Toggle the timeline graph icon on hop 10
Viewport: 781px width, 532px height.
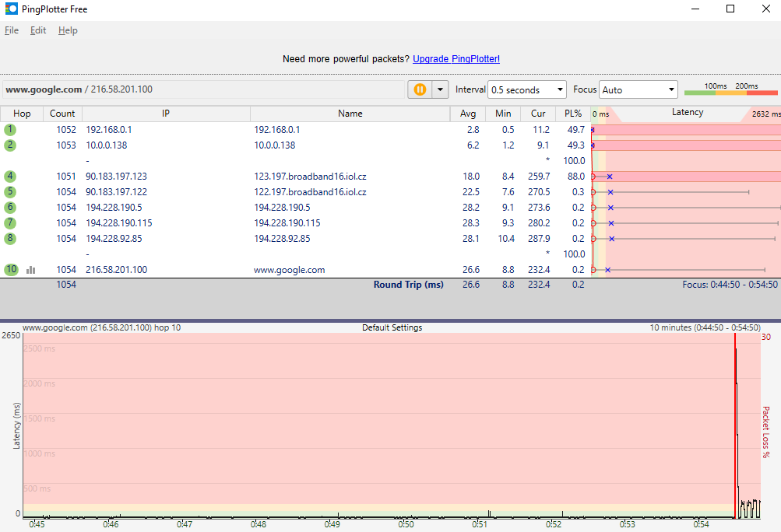31,270
